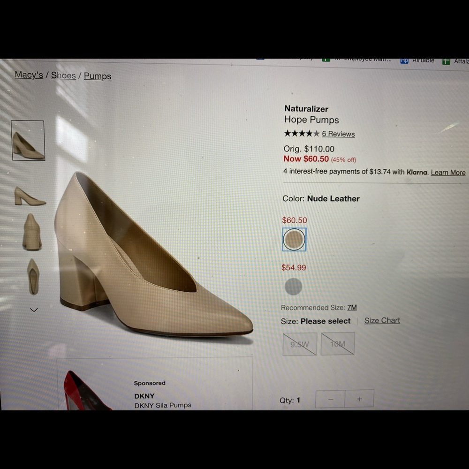Click the 'Hope Pumps' product title
The image size is (469, 469).
point(311,120)
